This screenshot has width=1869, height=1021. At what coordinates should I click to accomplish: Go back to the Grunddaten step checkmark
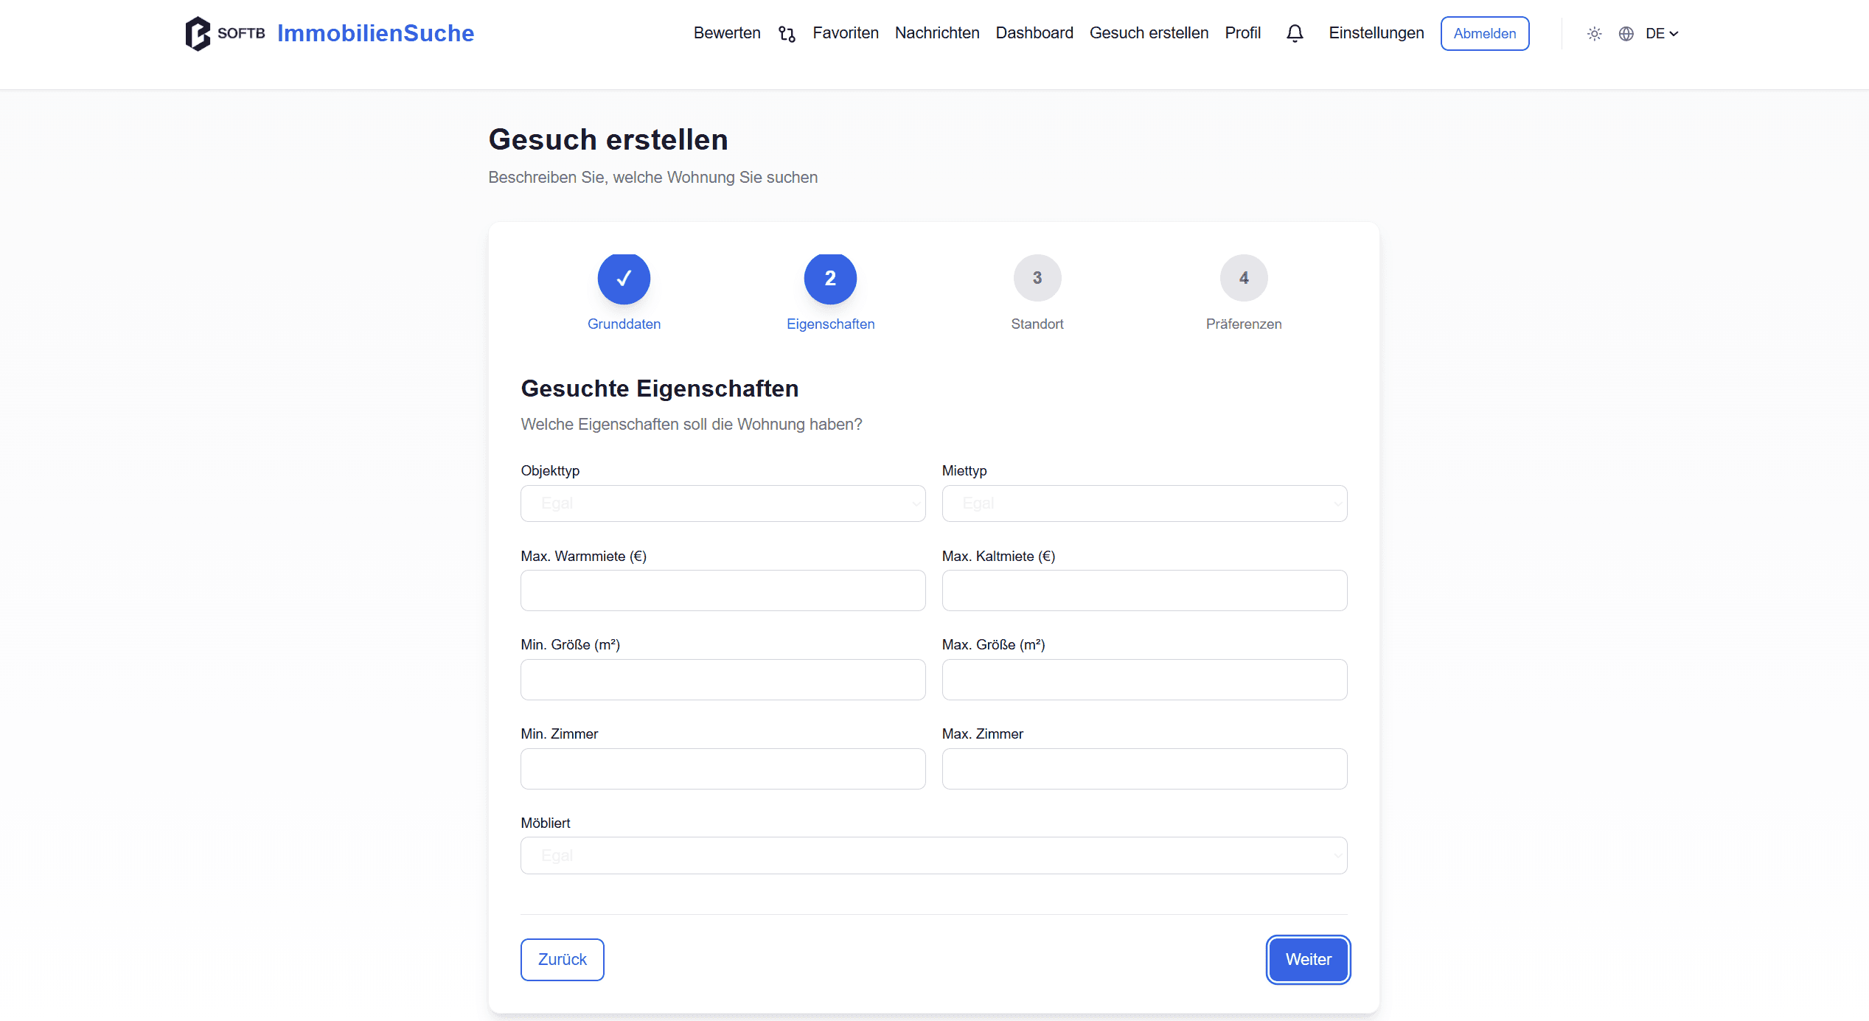tap(624, 279)
